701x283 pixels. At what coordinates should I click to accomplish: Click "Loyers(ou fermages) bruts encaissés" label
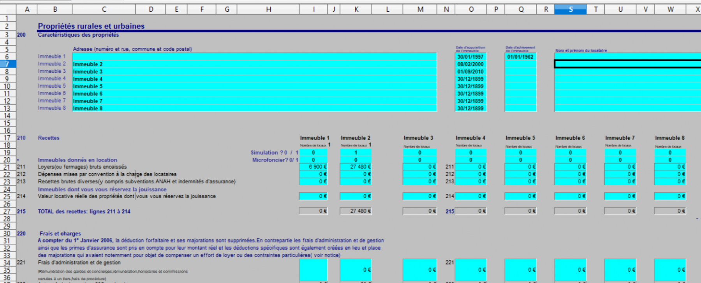pos(82,167)
